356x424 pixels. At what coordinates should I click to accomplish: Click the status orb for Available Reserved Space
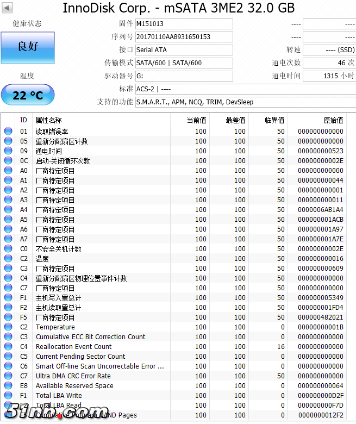[x=8, y=385]
